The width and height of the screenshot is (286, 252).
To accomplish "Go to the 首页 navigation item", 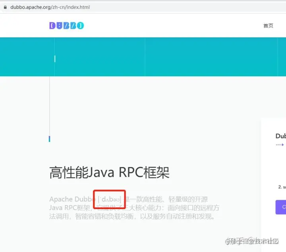I will click(268, 25).
